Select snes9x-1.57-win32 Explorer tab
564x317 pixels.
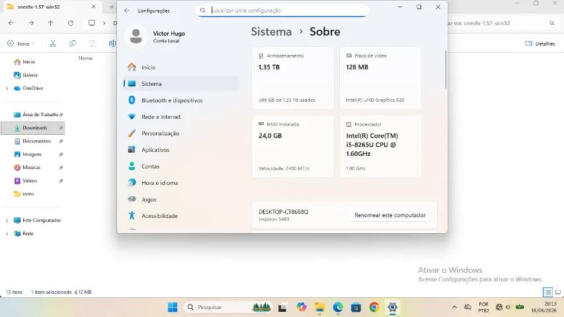[52, 7]
